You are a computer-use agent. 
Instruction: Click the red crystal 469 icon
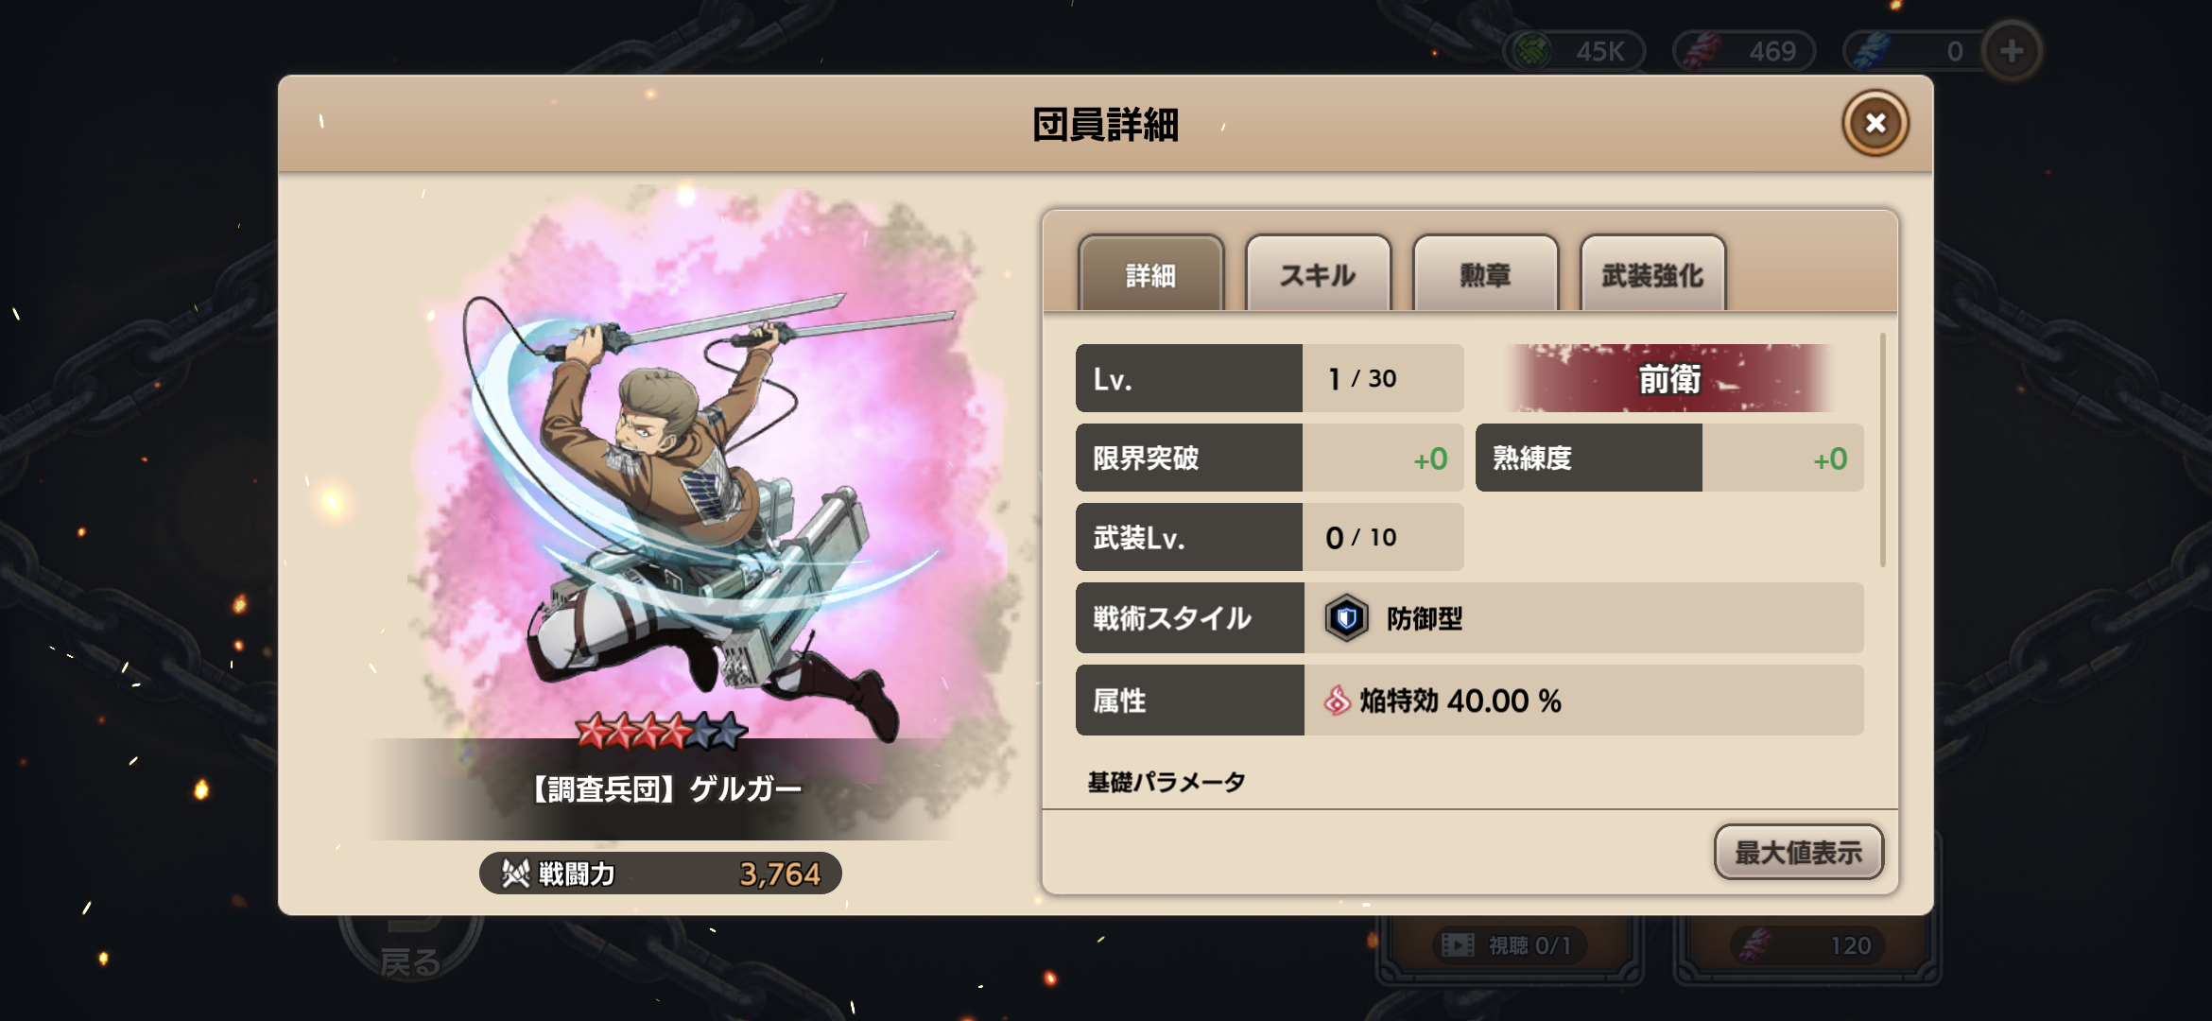(x=1701, y=51)
